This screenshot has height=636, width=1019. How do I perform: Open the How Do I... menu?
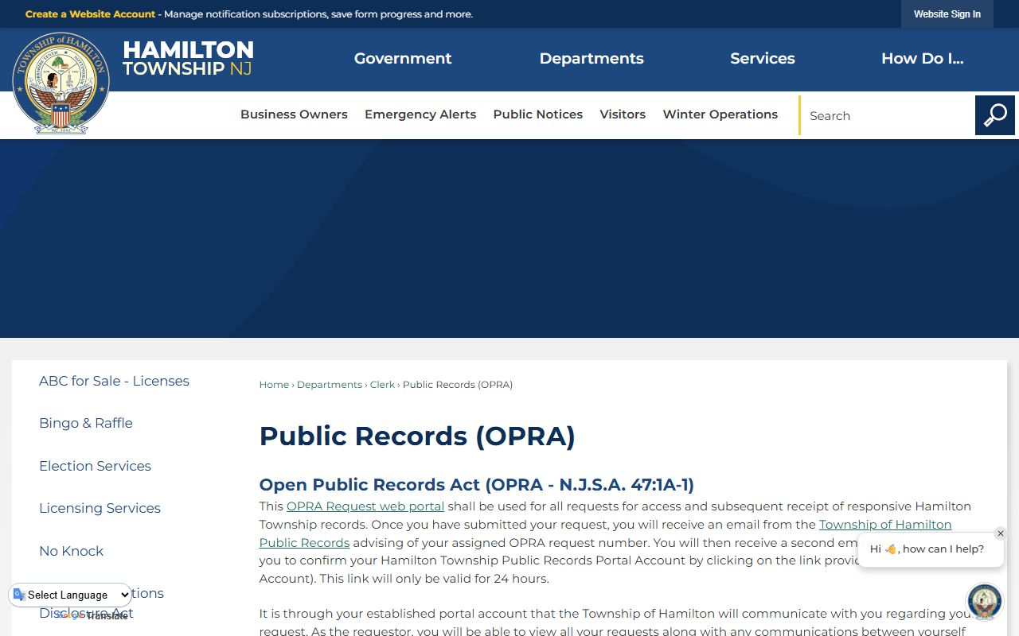pyautogui.click(x=923, y=59)
